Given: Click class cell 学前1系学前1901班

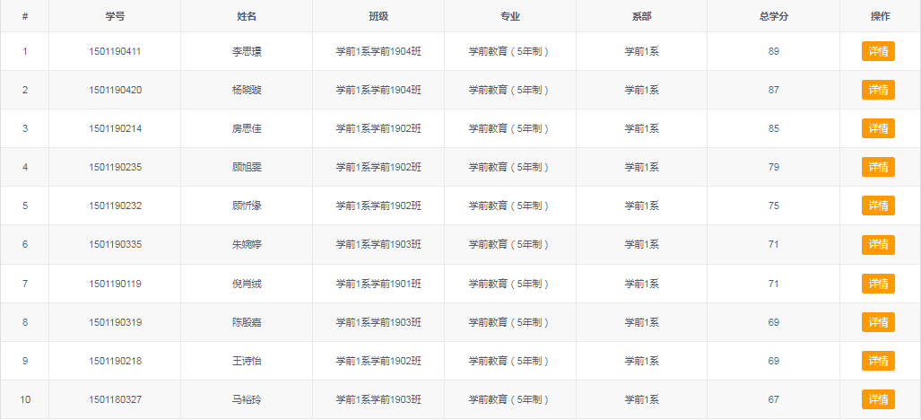Looking at the screenshot, I should point(378,284).
